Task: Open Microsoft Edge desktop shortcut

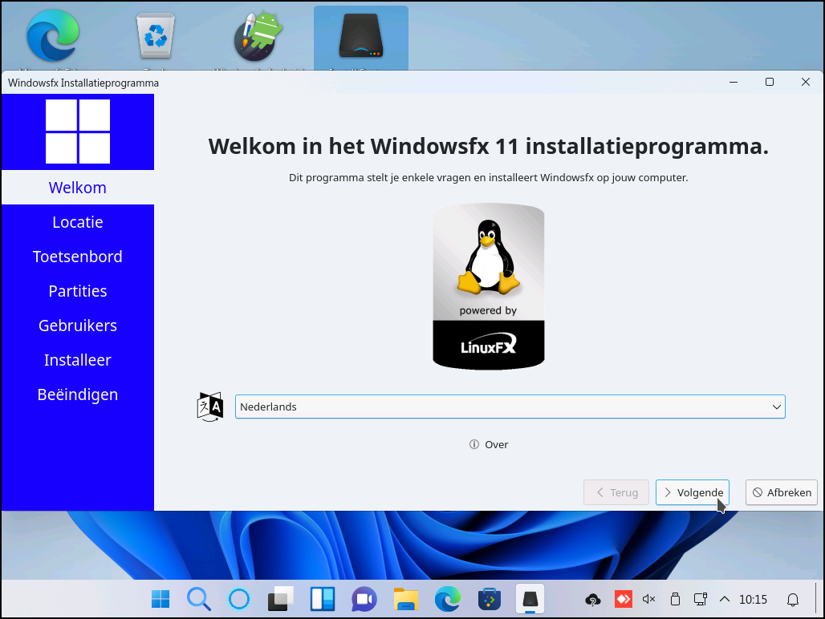Action: [x=53, y=36]
